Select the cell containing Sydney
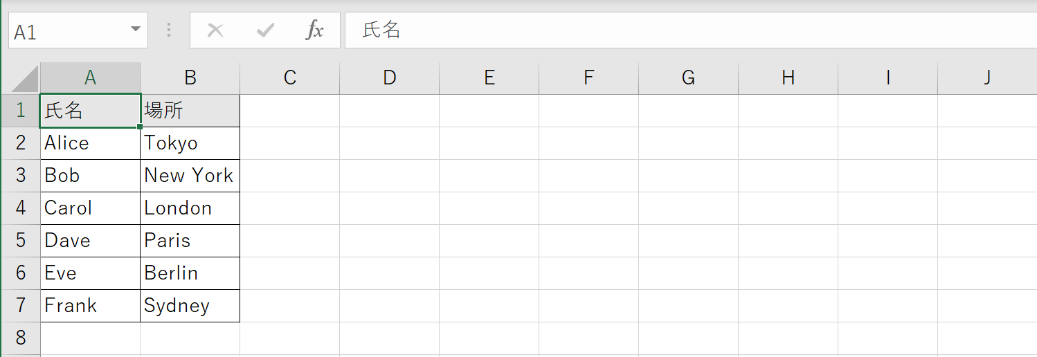1037x357 pixels. [190, 306]
